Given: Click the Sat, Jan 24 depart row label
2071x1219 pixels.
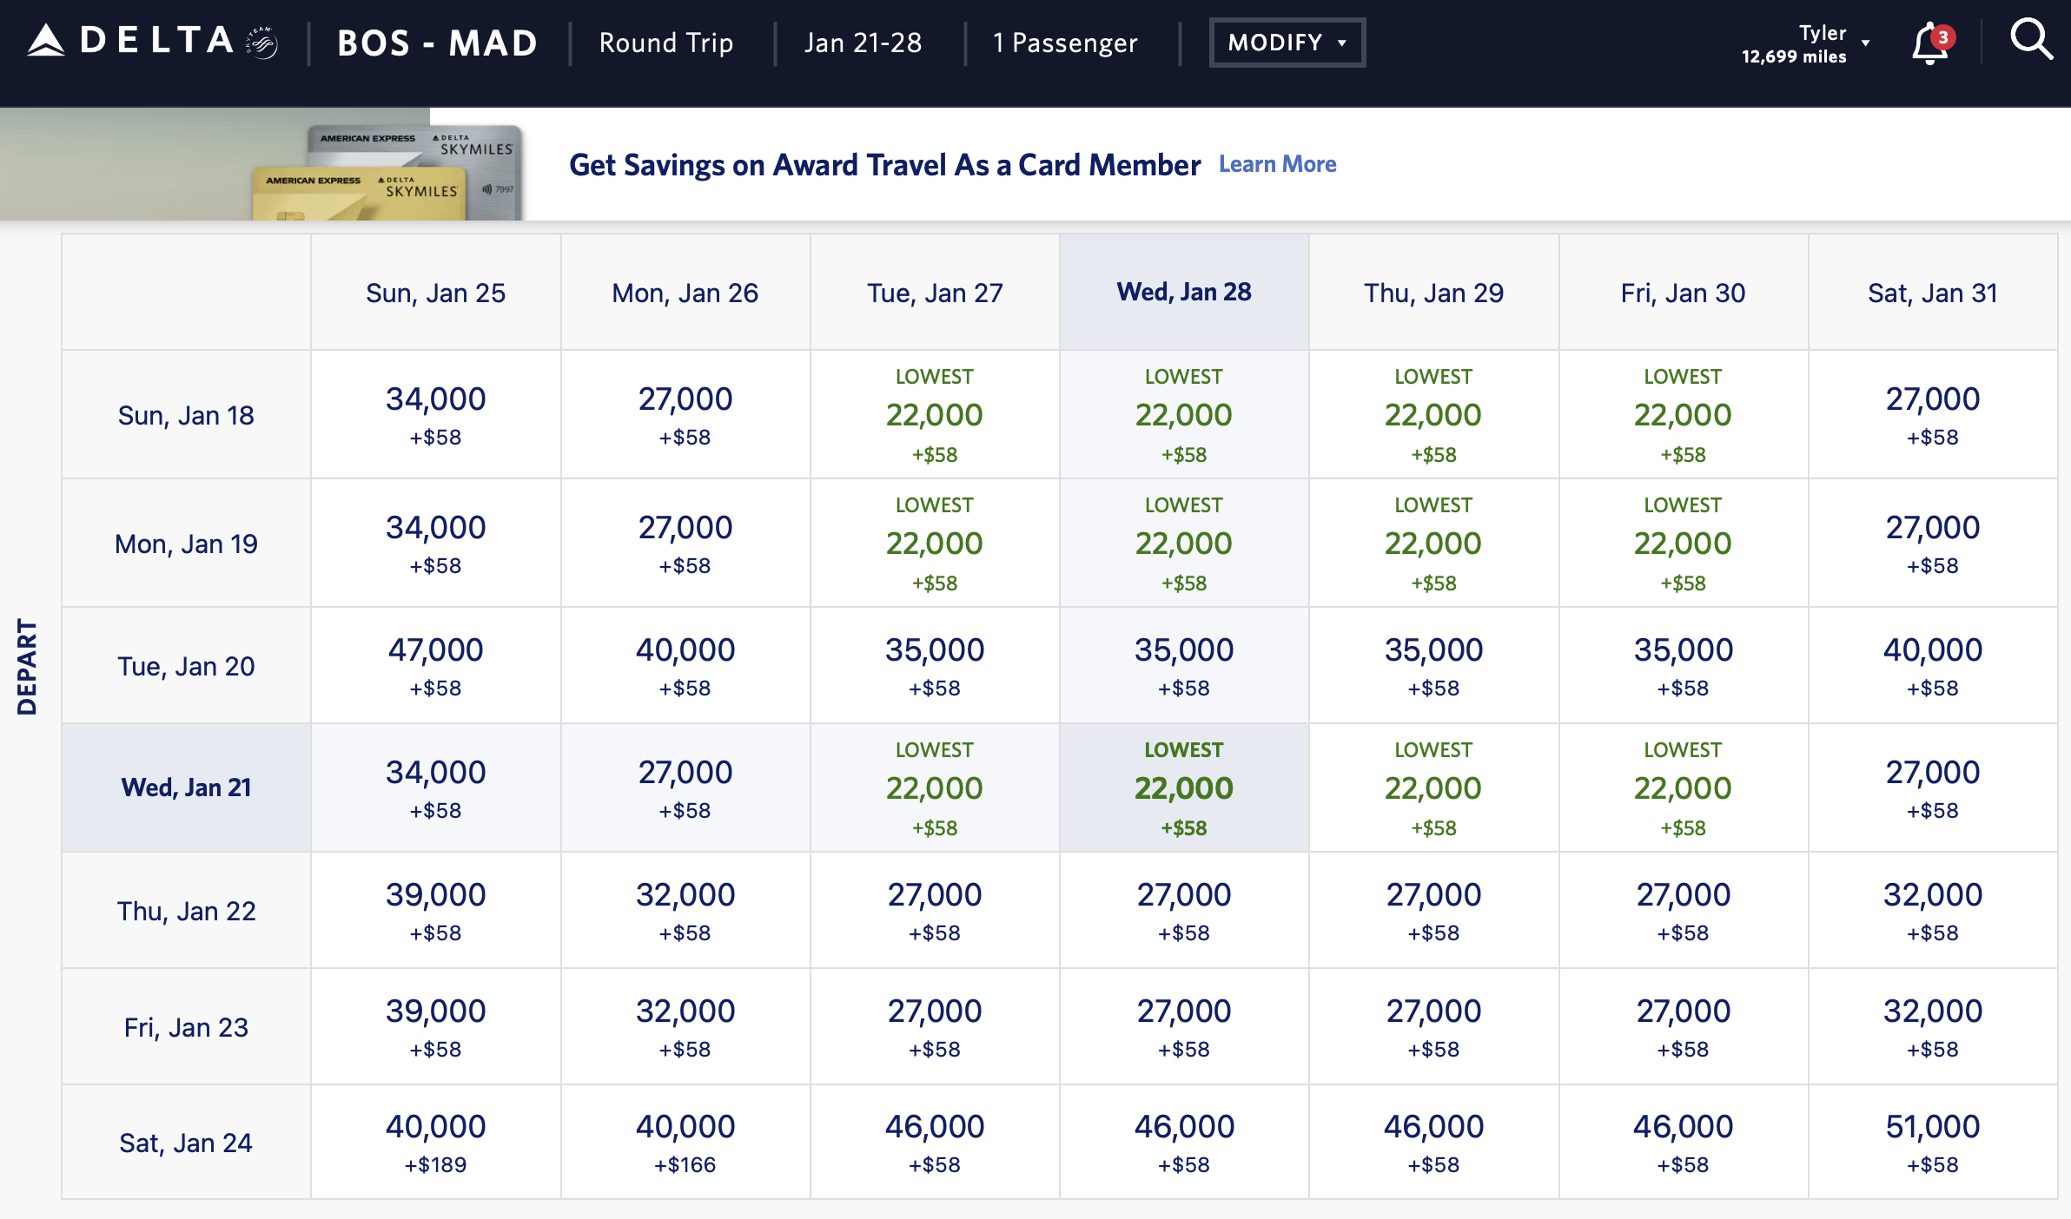Looking at the screenshot, I should [186, 1143].
